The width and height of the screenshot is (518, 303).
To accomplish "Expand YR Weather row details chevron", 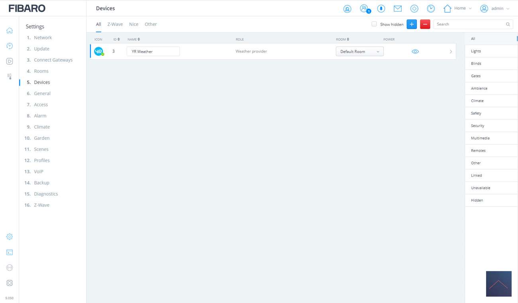I will 451,51.
